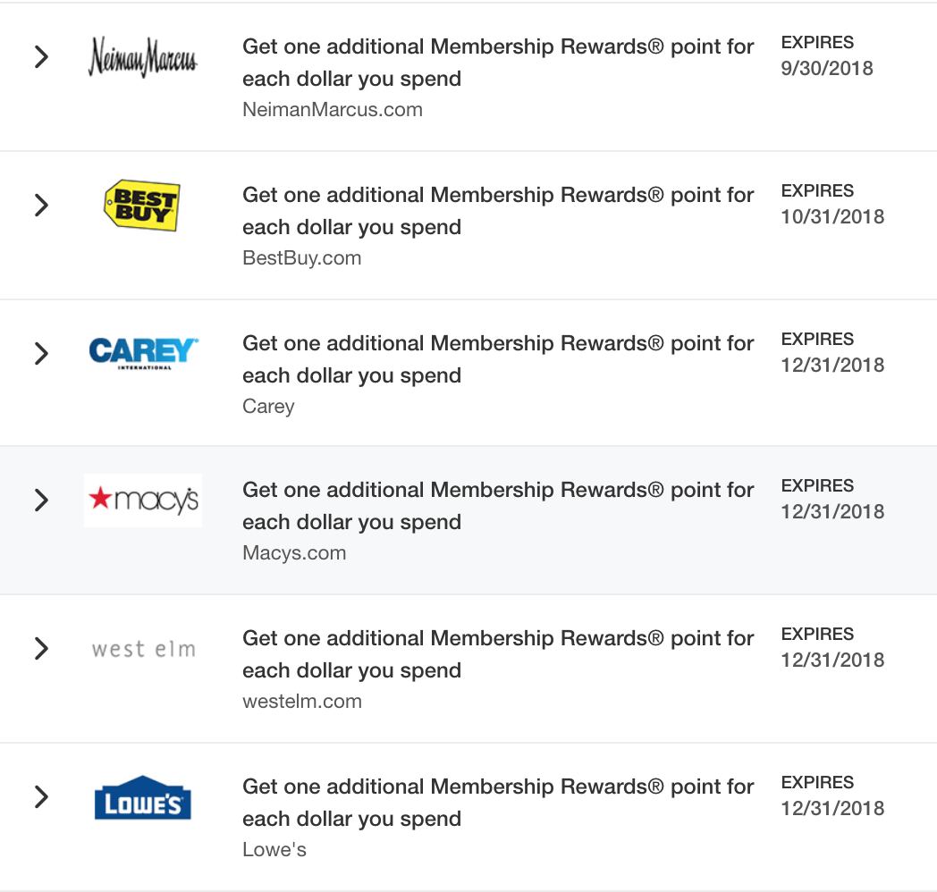Click the Neiman Marcus logo
Image resolution: width=937 pixels, height=892 pixels.
pos(143,57)
